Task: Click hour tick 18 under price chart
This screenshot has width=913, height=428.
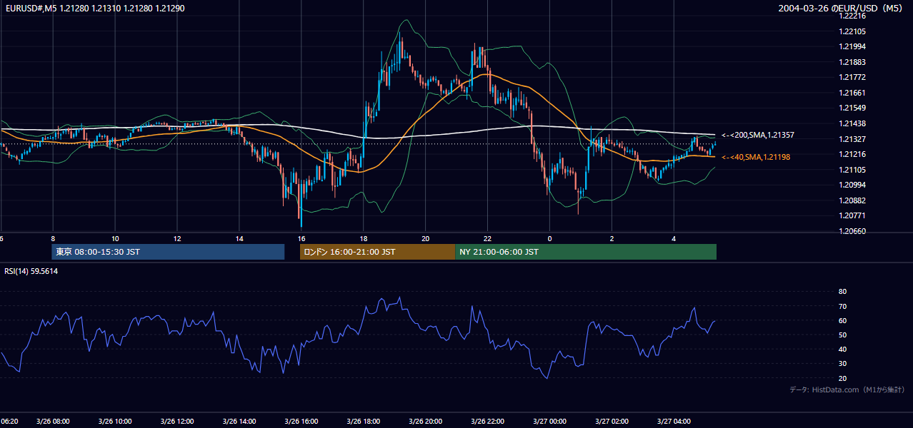Action: [x=364, y=238]
